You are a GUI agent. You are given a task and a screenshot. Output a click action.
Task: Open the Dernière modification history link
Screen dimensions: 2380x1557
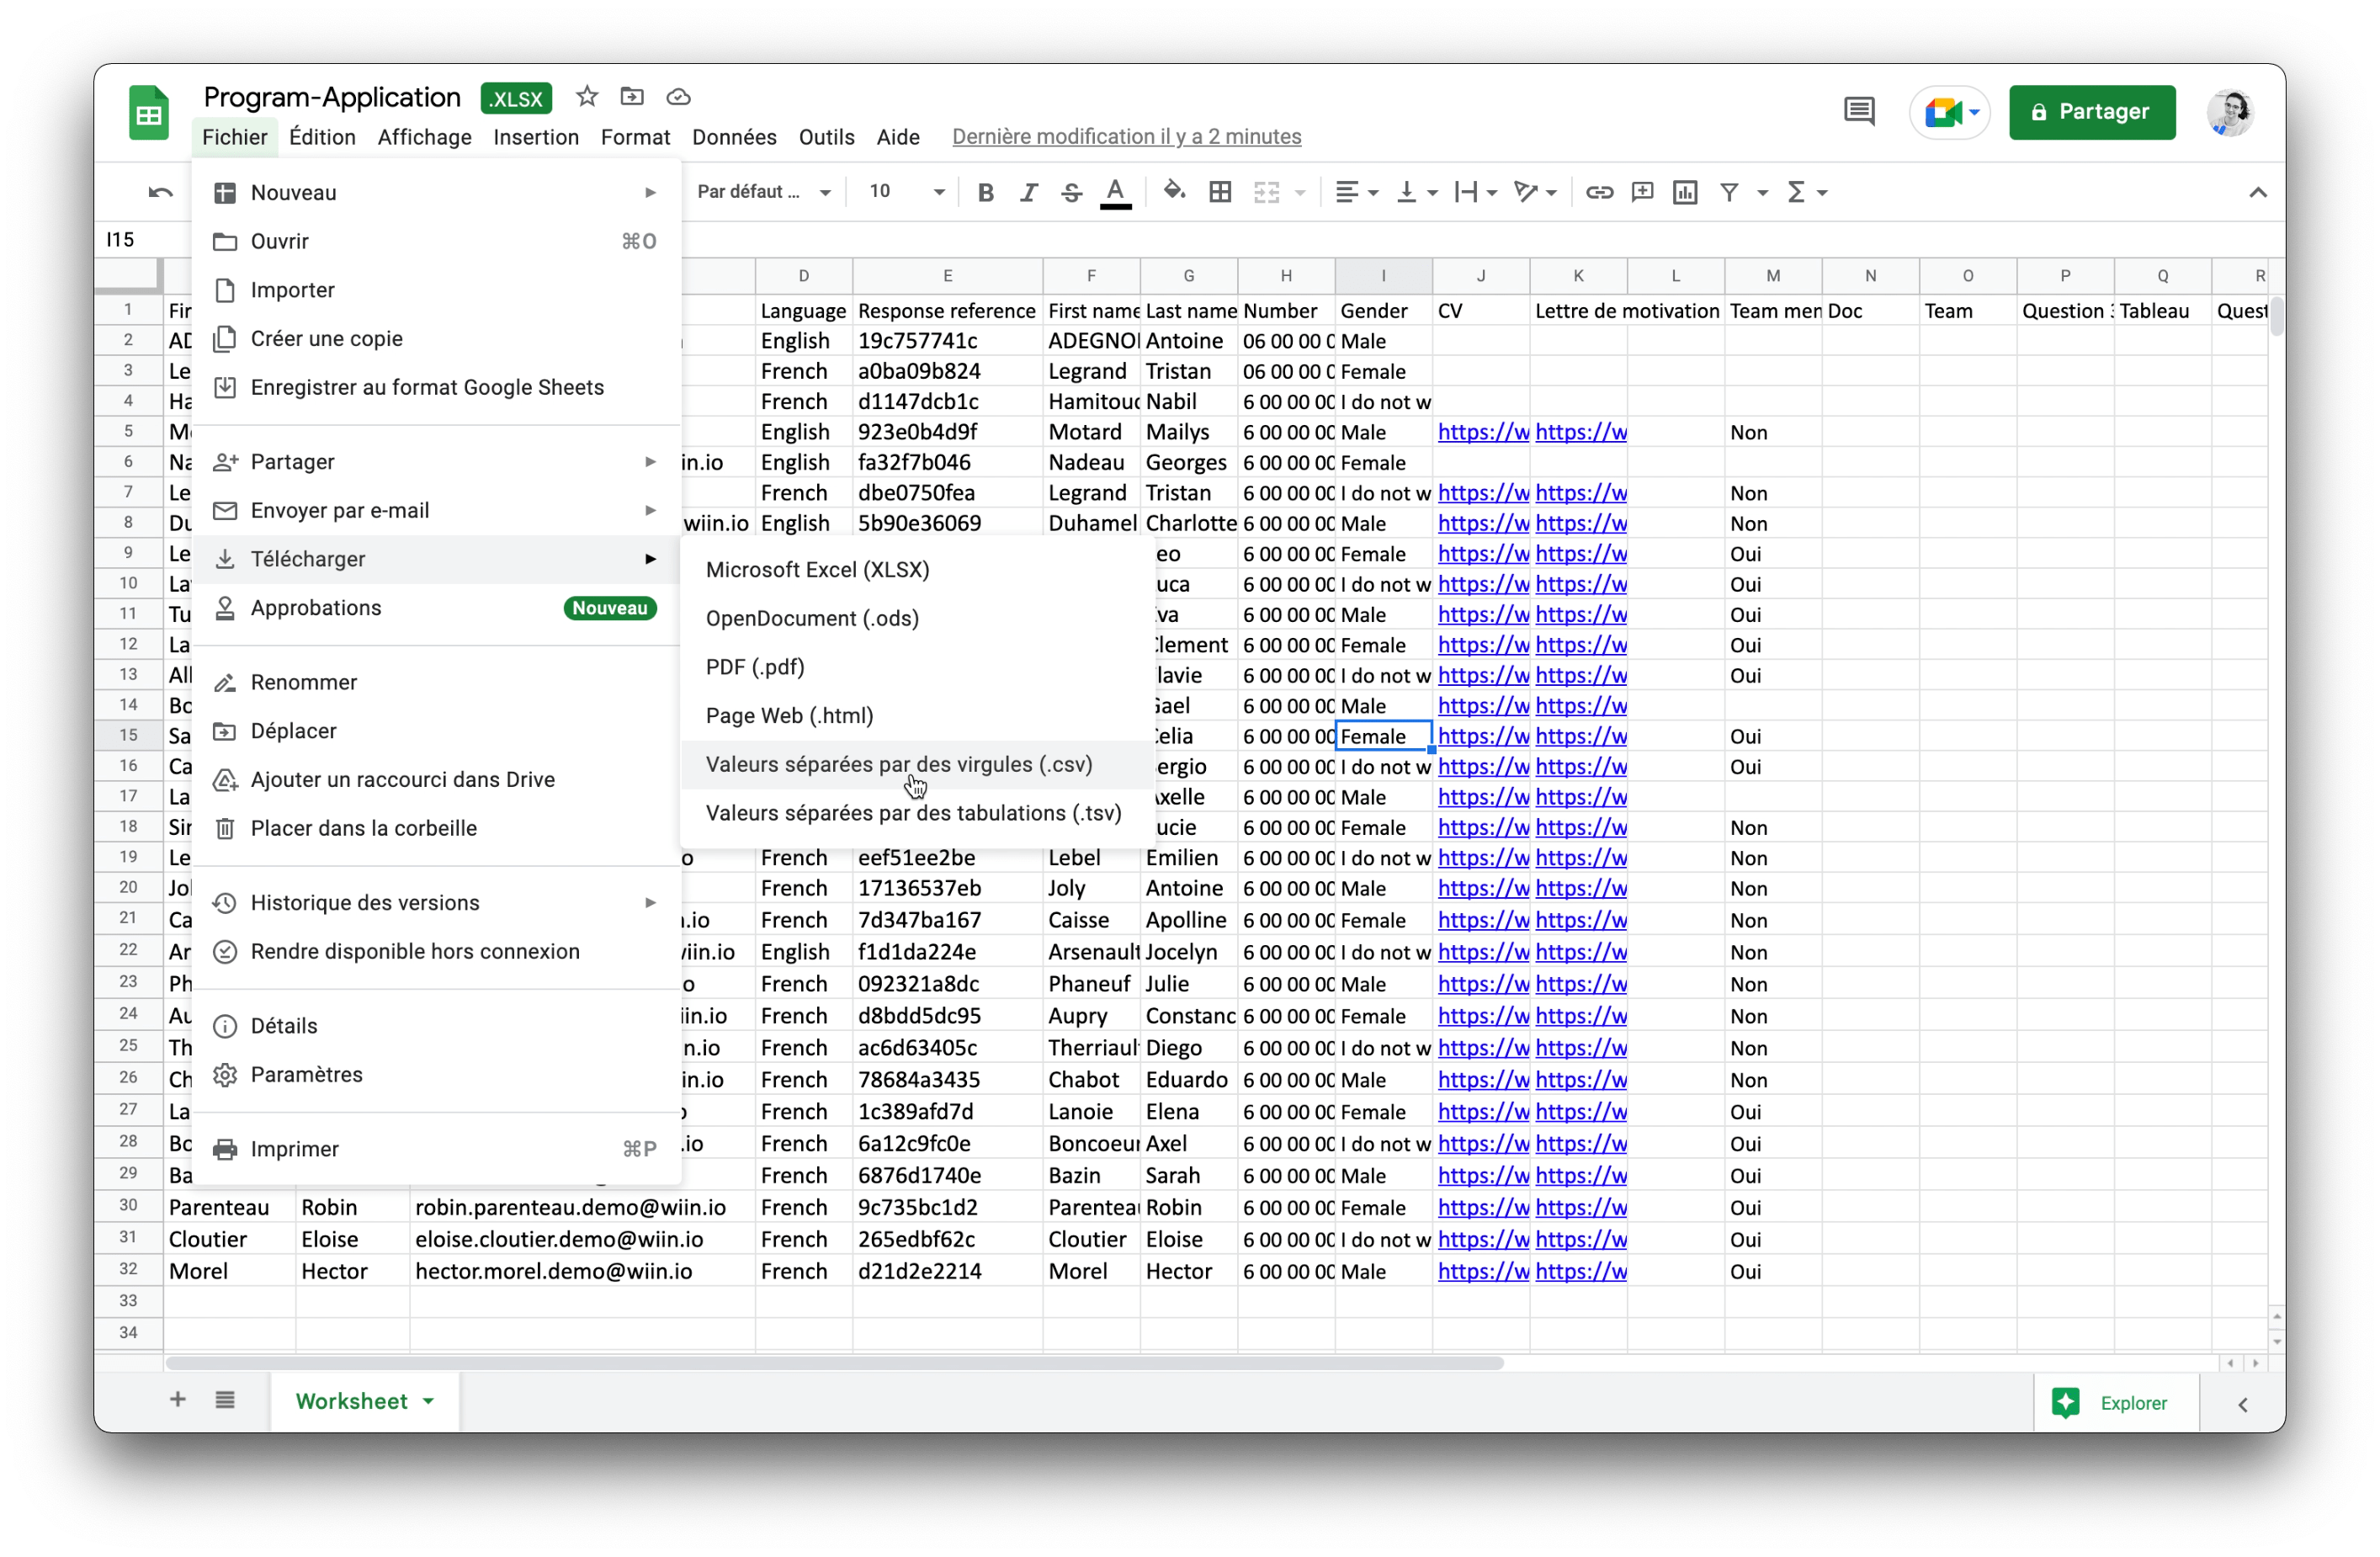click(1126, 137)
